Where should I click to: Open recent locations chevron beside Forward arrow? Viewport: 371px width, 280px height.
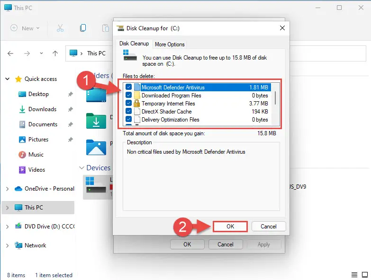[x=41, y=53]
